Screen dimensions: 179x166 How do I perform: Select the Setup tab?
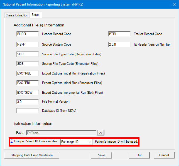pyautogui.click(x=36, y=15)
